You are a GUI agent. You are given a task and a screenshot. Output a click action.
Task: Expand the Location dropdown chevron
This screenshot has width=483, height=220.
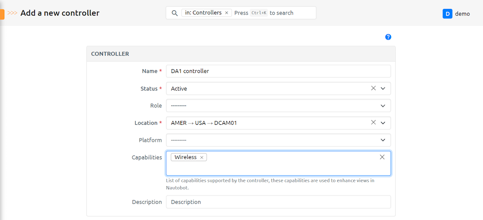(x=383, y=123)
